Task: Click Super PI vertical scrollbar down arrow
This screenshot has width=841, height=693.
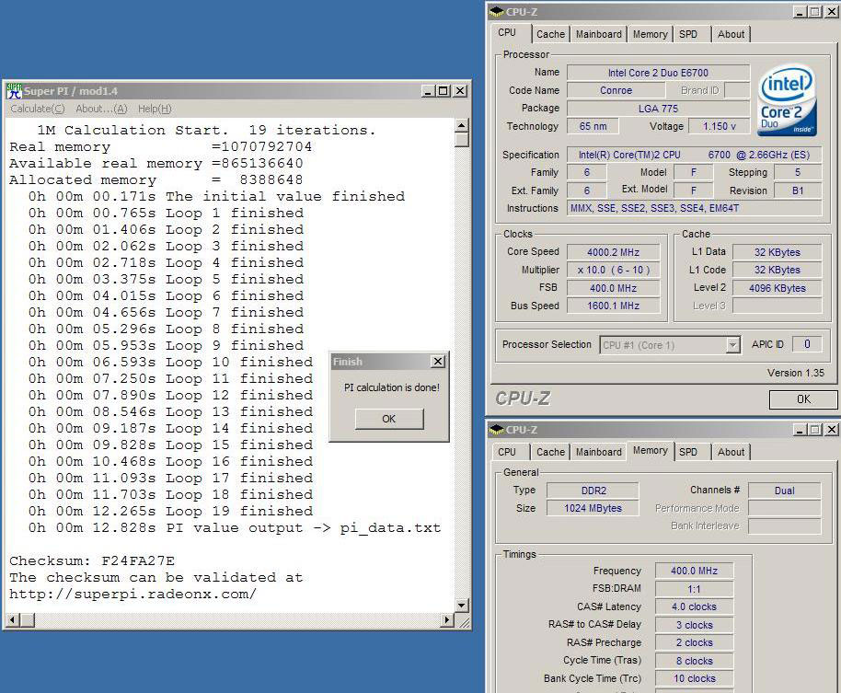Action: pyautogui.click(x=461, y=606)
